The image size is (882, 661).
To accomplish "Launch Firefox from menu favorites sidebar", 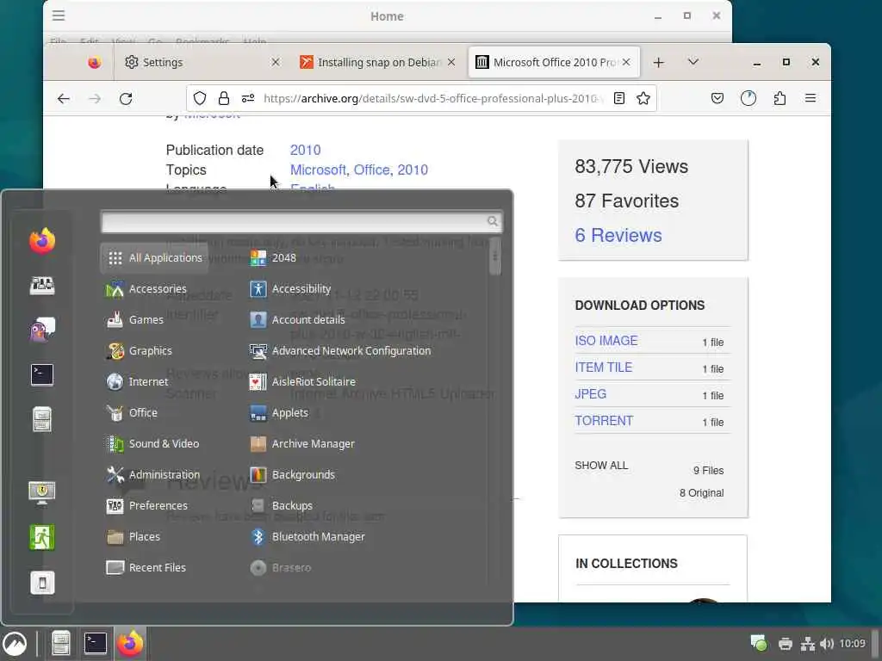I will [42, 241].
